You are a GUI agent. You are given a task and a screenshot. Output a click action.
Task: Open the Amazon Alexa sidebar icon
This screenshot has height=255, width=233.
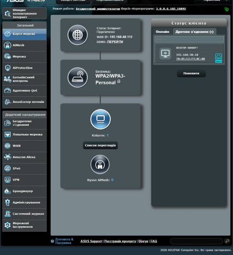[x=8, y=157]
